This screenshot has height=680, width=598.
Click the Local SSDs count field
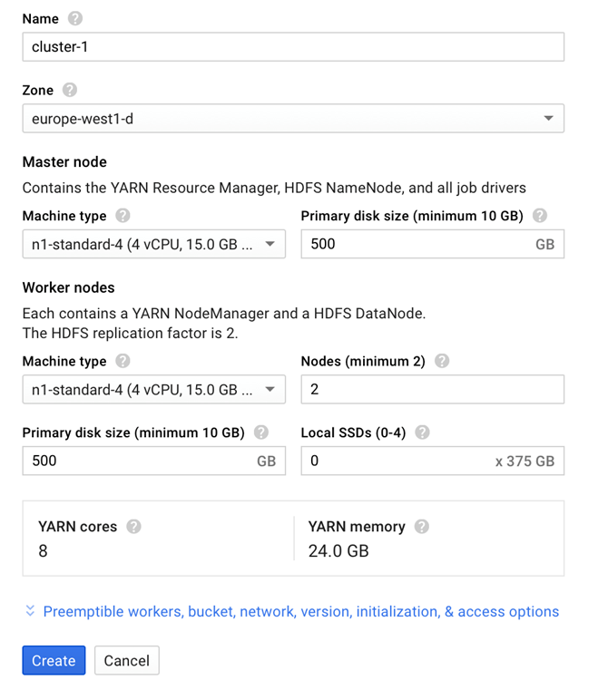[433, 461]
